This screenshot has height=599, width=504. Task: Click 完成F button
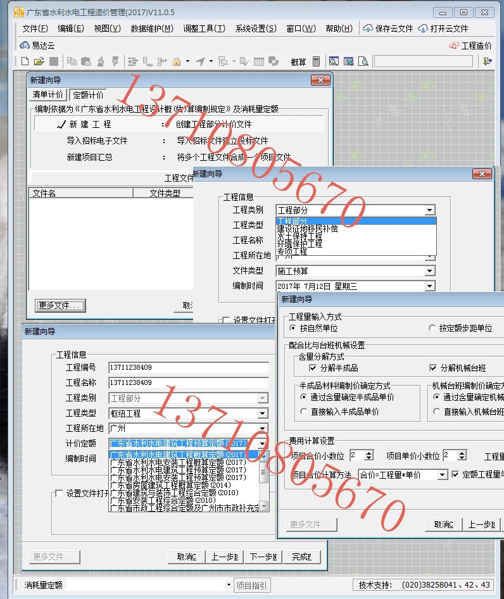(301, 557)
